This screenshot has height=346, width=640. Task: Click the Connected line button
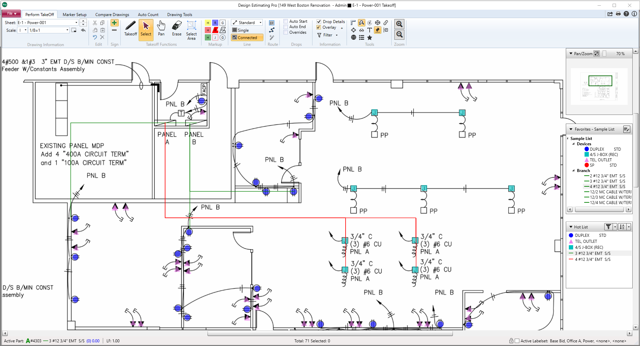point(247,37)
